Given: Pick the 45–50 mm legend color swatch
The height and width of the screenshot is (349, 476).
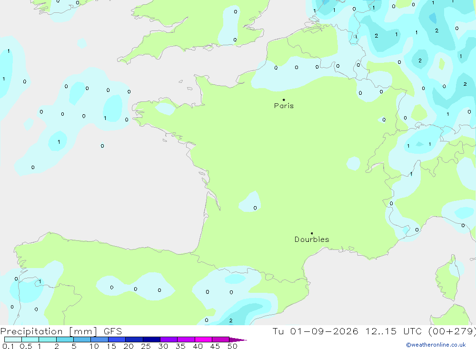Looking at the screenshot, I should [x=221, y=339].
